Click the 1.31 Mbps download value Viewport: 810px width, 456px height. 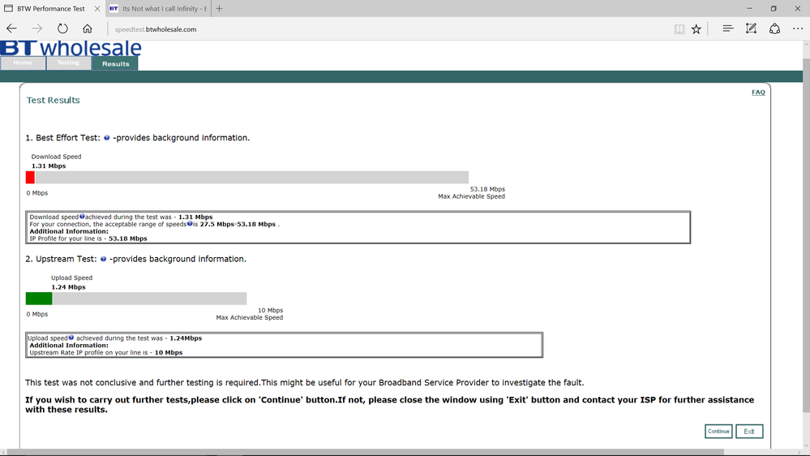[49, 166]
